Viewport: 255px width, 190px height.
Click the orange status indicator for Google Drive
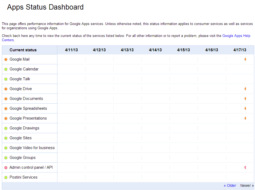[6, 89]
